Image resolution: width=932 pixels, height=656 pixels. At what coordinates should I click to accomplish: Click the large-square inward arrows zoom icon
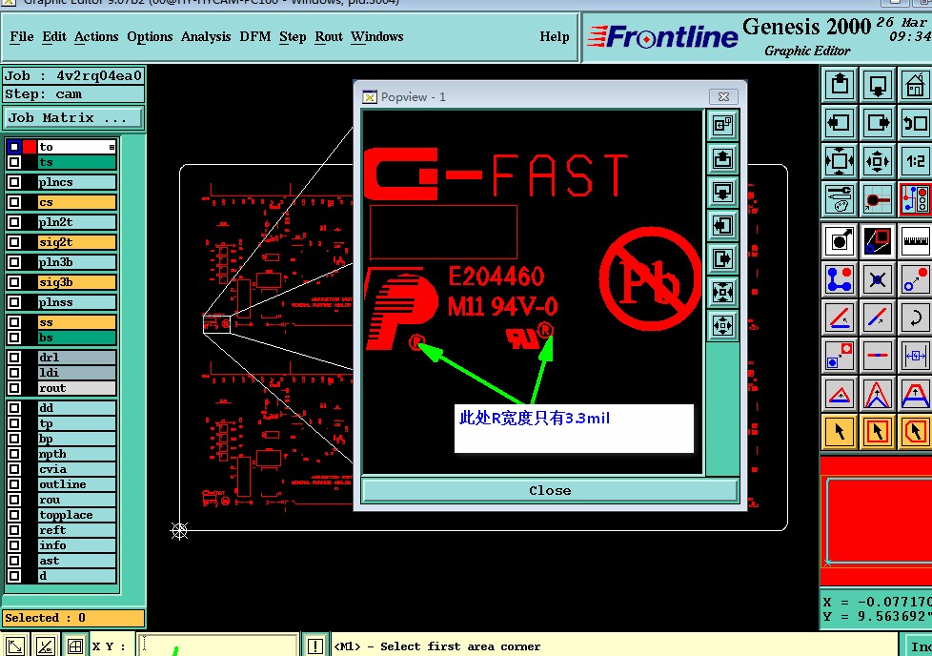840,161
